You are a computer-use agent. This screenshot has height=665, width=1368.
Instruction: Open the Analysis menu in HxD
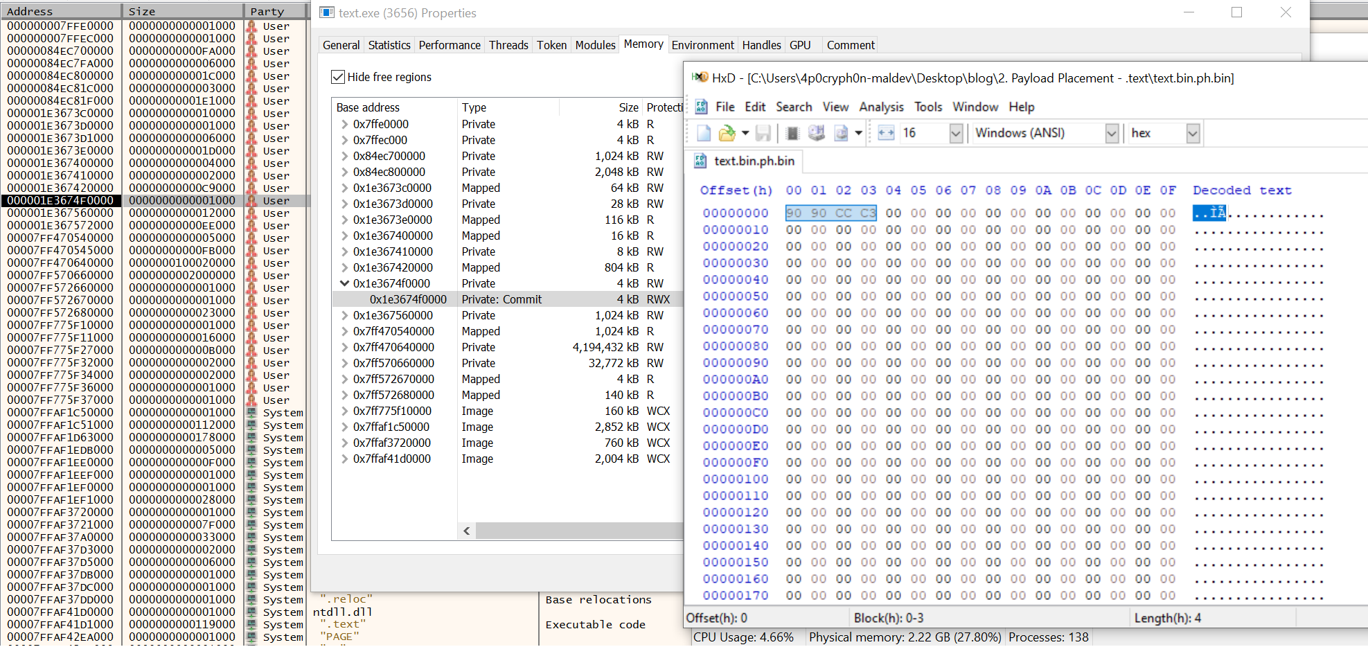881,107
